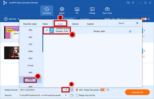Screen dimensions: 154x99
Task: Check Merge into one file
Action: (77, 95)
